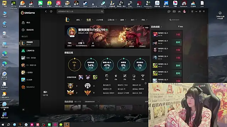
Task: Open the PUBG desktop shortcut
Action: tap(130, 4)
